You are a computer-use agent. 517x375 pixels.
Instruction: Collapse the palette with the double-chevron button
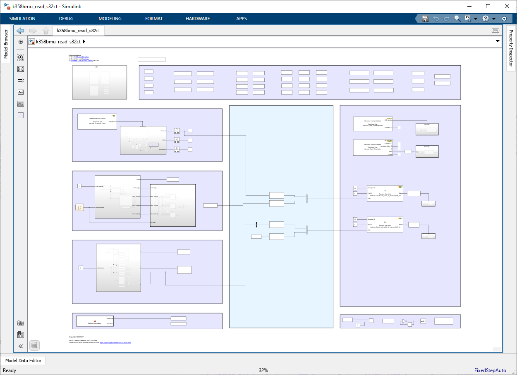20,346
